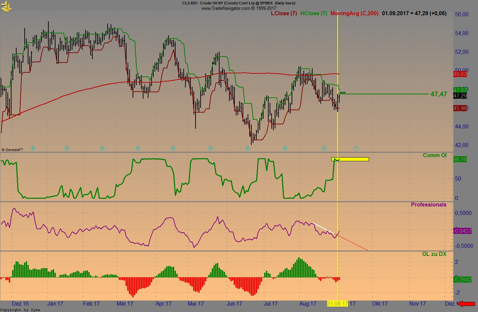
Task: Select the rollover 'R' diamond below Dez.16
Action: [33, 148]
